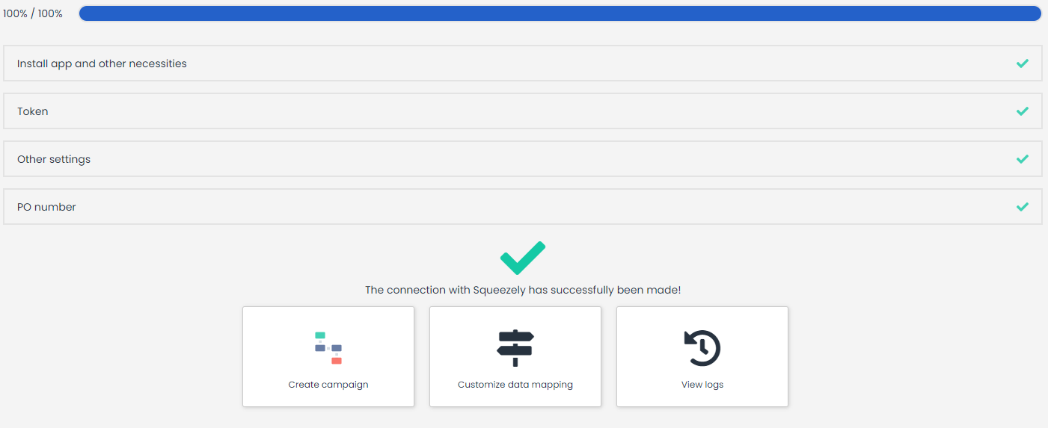This screenshot has width=1048, height=428.
Task: Click the Customize data mapping signpost icon
Action: point(515,348)
